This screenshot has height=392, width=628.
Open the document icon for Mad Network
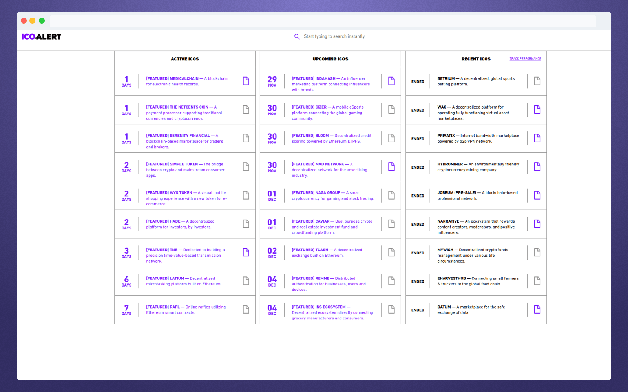tap(392, 167)
